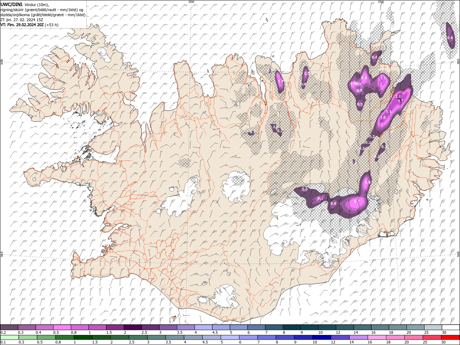Select the dark teal swatch labeled 10 in the top legend row

click(327, 327)
